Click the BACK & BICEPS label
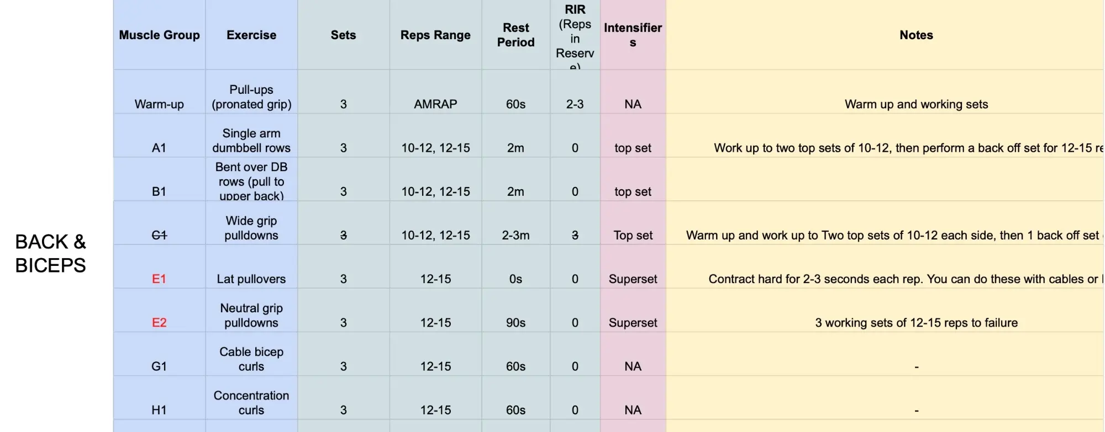Image resolution: width=1105 pixels, height=432 pixels. [50, 253]
